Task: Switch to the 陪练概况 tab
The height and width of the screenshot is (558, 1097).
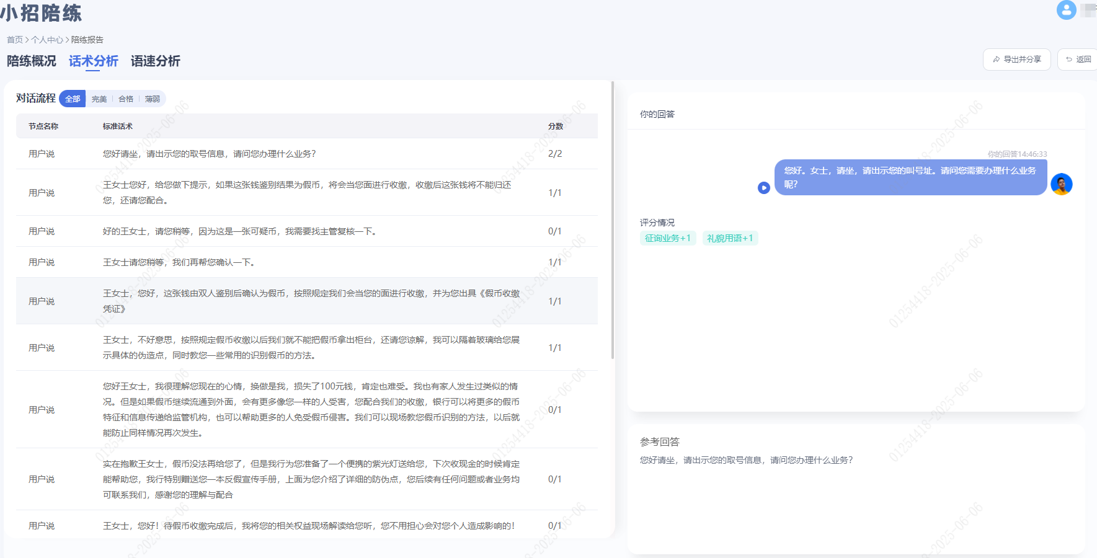Action: (31, 61)
